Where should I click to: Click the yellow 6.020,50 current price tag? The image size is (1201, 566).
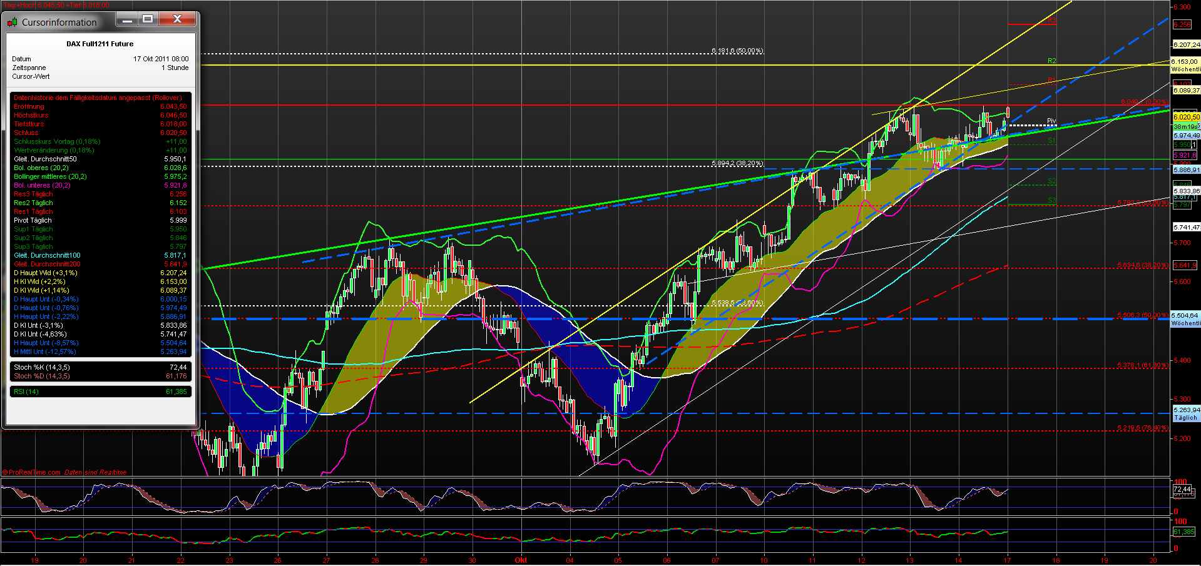[x=1185, y=116]
